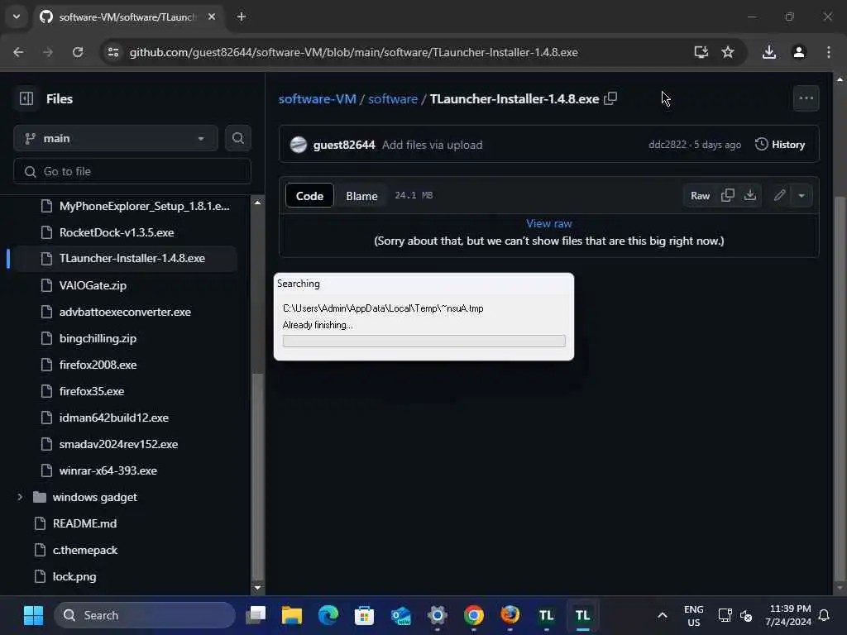Open Firefox from taskbar
Viewport: 847px width, 635px height.
coord(510,615)
